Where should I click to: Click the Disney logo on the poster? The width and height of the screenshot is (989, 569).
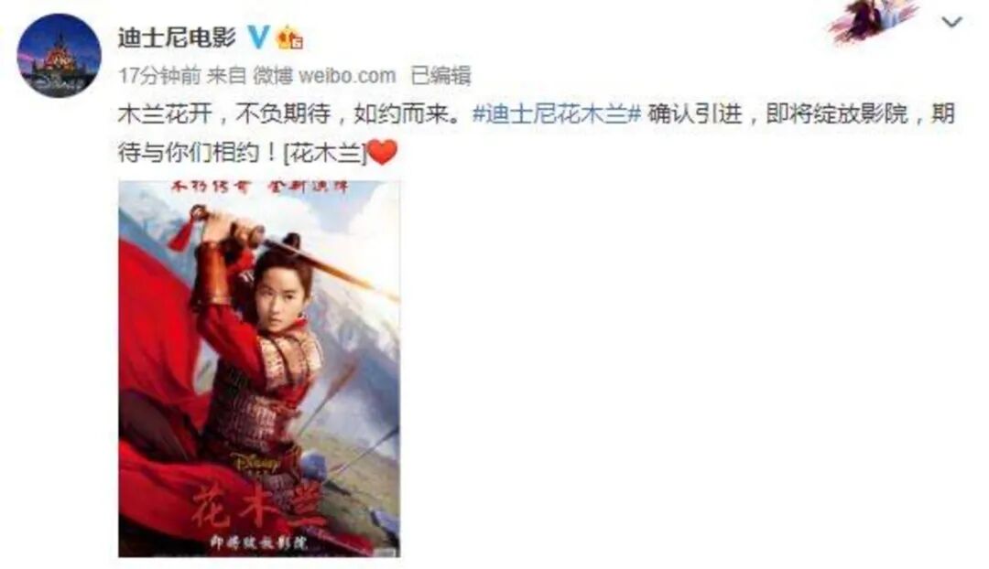tap(256, 462)
